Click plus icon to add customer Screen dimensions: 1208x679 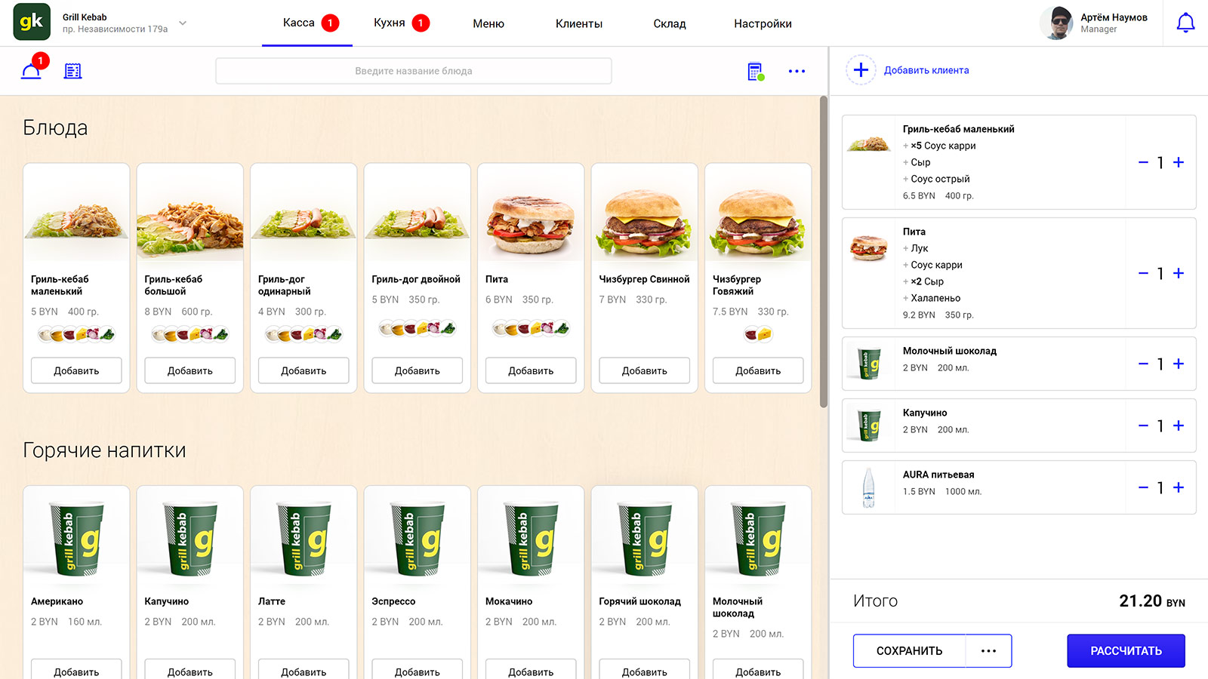(861, 70)
